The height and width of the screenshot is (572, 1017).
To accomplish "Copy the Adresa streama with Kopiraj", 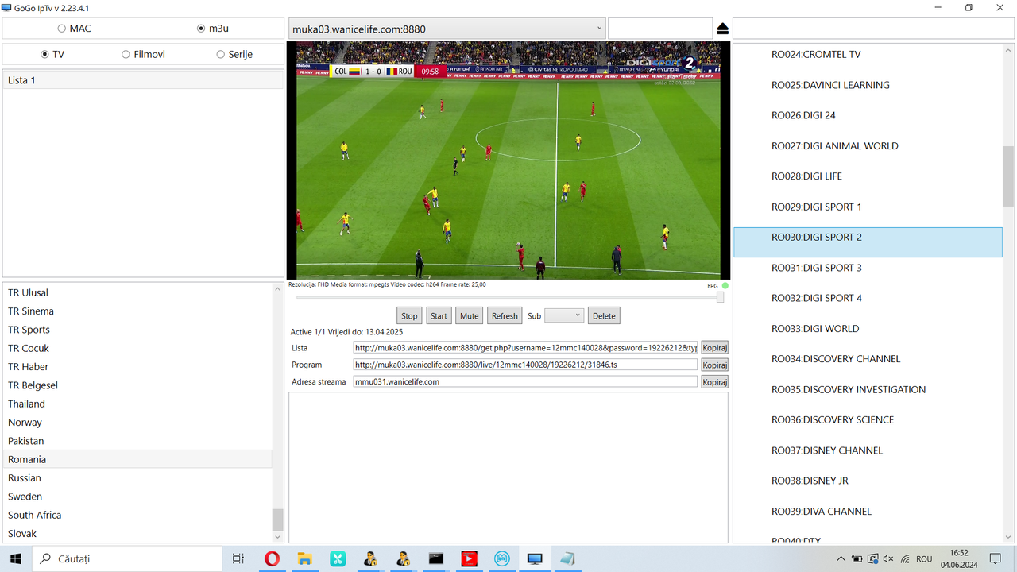I will pos(714,381).
